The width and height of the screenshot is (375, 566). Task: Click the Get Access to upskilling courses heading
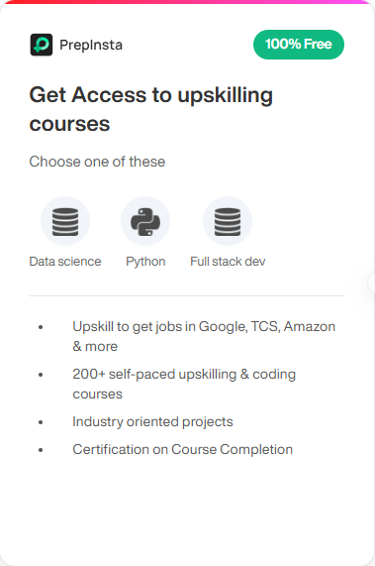tap(151, 109)
